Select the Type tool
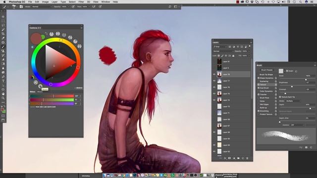This screenshot has width=317, height=178. point(3,81)
